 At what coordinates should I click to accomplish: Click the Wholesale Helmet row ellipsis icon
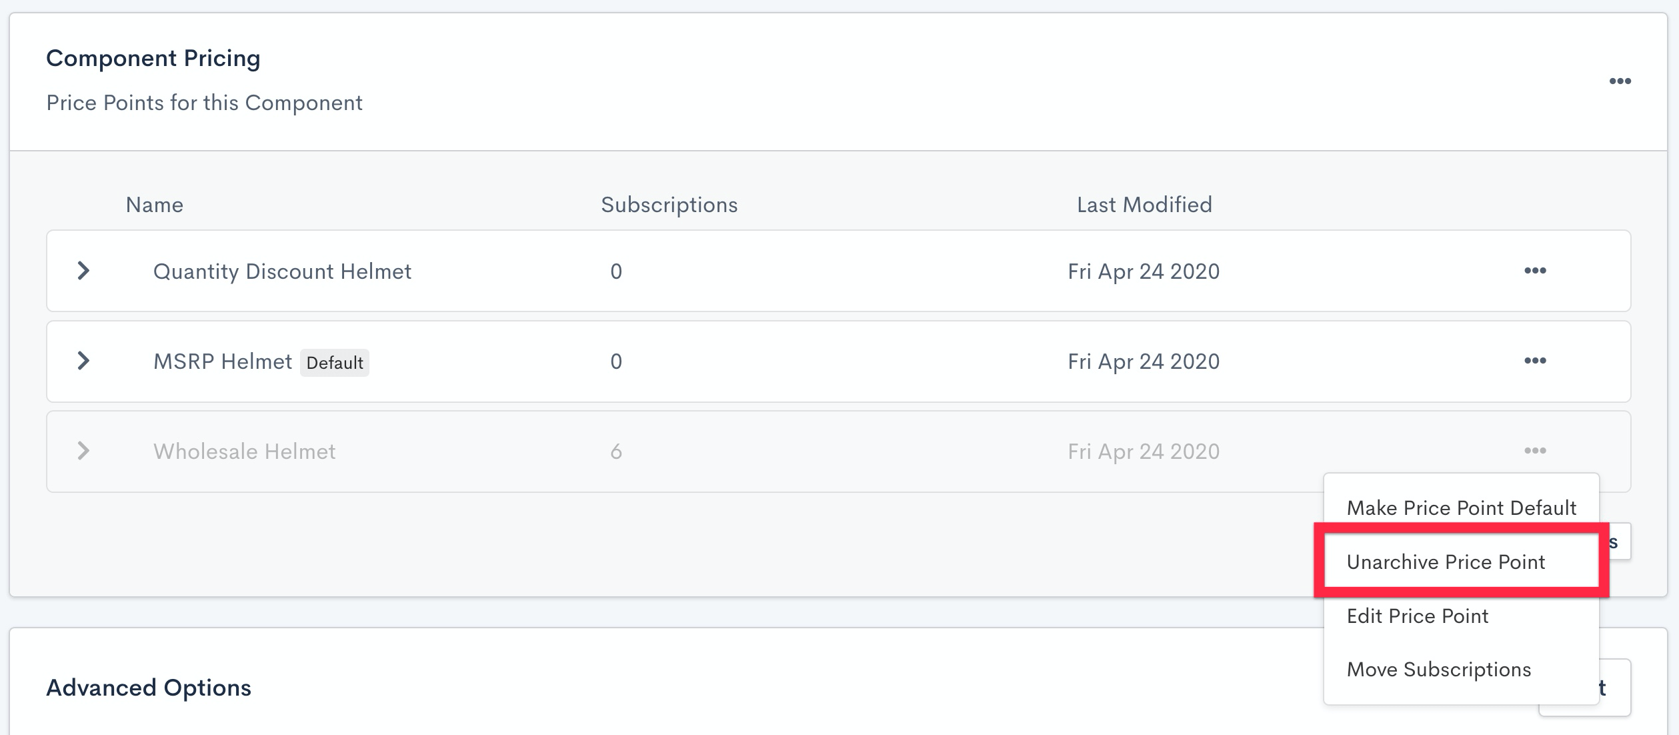click(1534, 451)
